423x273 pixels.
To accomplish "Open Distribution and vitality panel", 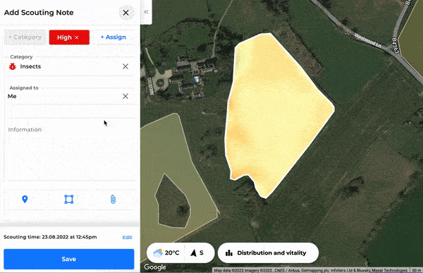I will (x=268, y=253).
